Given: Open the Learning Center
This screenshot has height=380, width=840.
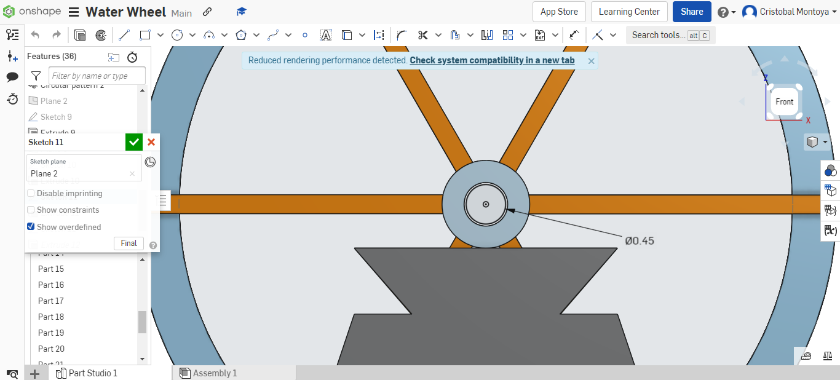Looking at the screenshot, I should tap(628, 12).
